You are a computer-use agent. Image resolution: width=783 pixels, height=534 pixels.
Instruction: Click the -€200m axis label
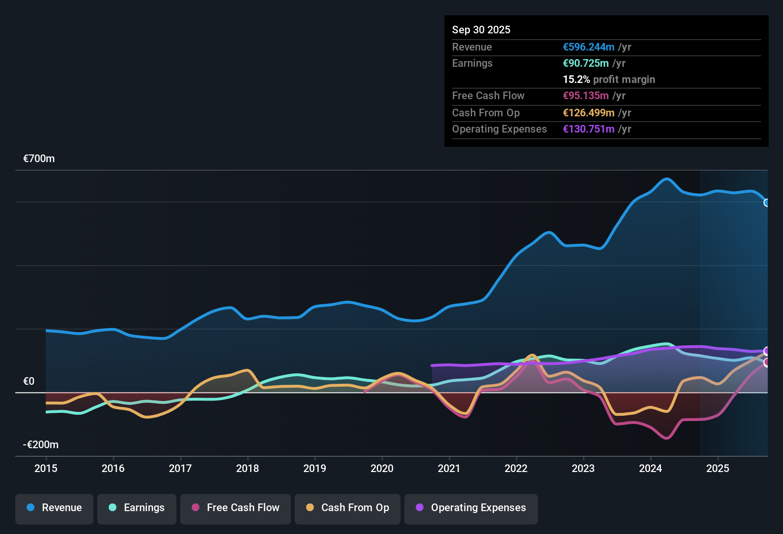click(x=41, y=444)
